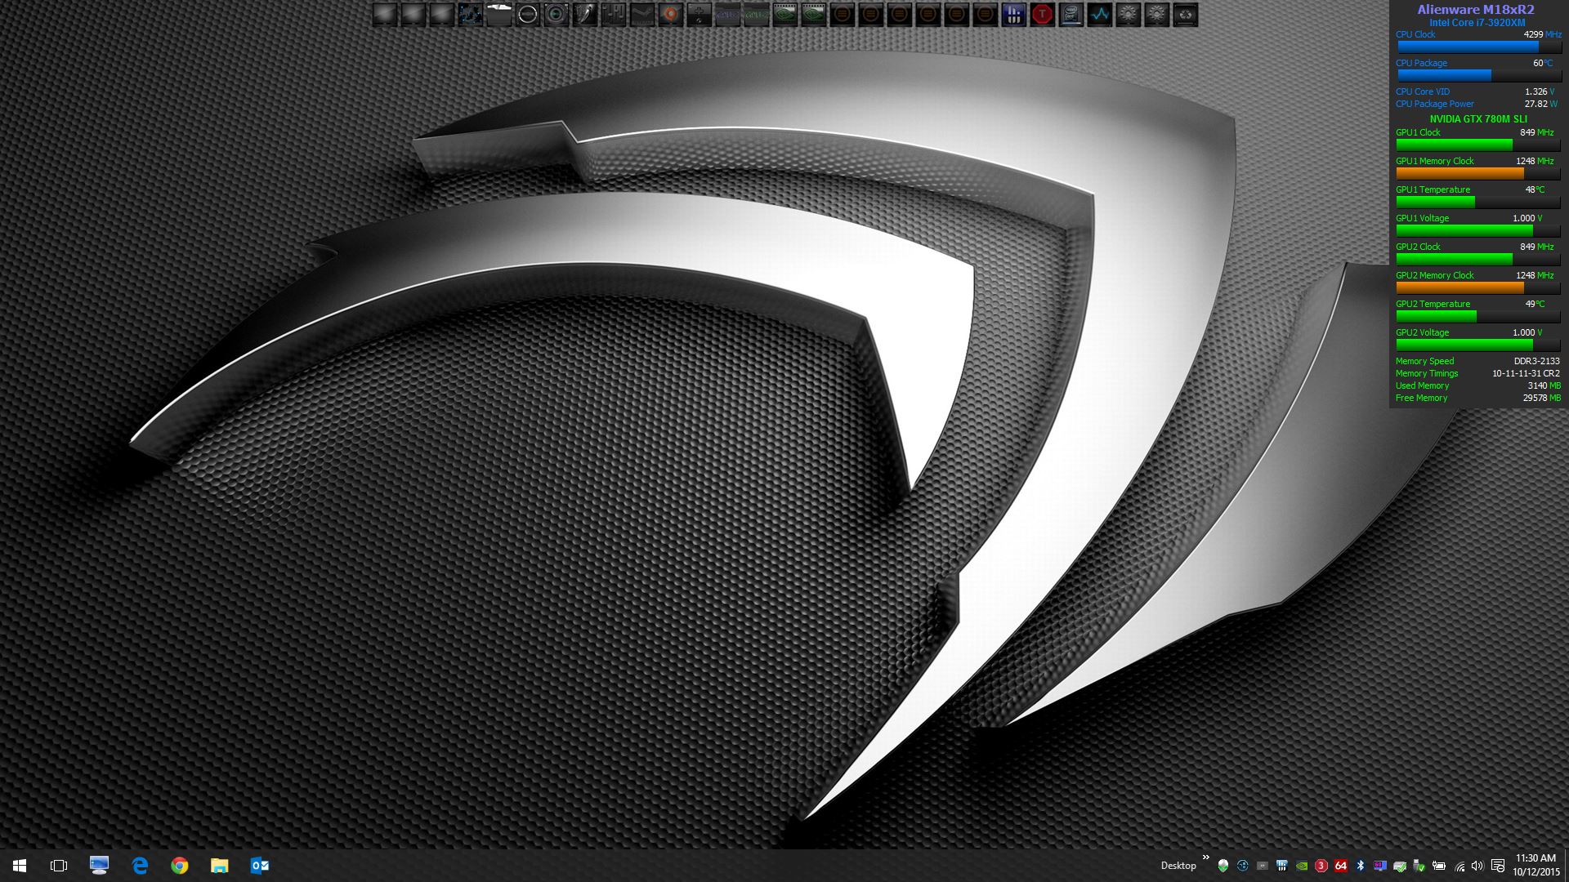Open the orange marker icon in top dock
This screenshot has height=882, width=1569.
(x=670, y=14)
